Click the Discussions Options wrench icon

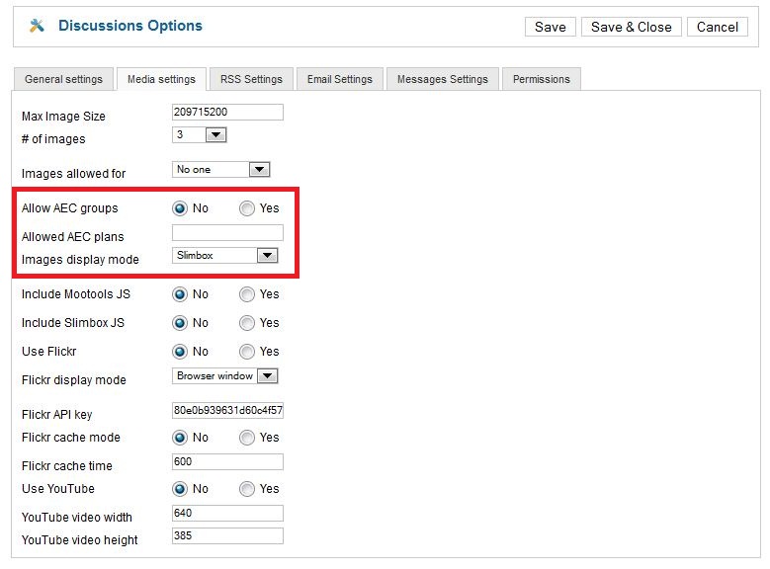click(x=38, y=27)
